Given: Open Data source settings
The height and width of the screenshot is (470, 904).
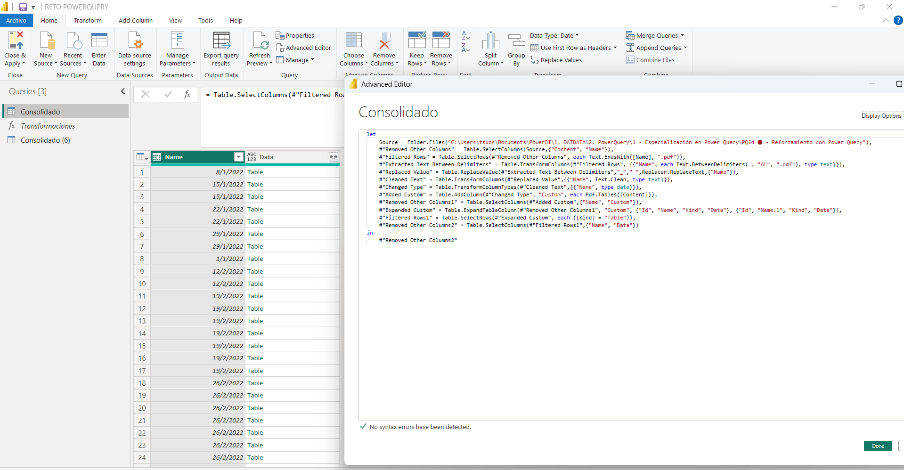Looking at the screenshot, I should (x=135, y=41).
